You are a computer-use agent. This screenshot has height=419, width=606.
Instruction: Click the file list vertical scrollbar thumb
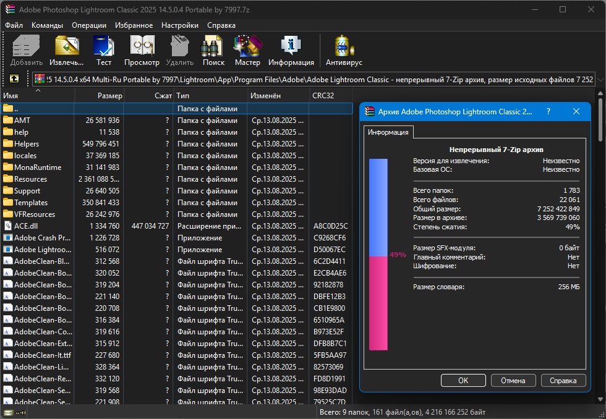click(x=600, y=120)
